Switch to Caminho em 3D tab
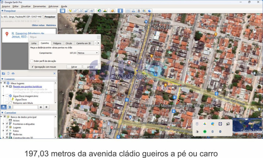The height and width of the screenshot is (158, 263). 84,43
